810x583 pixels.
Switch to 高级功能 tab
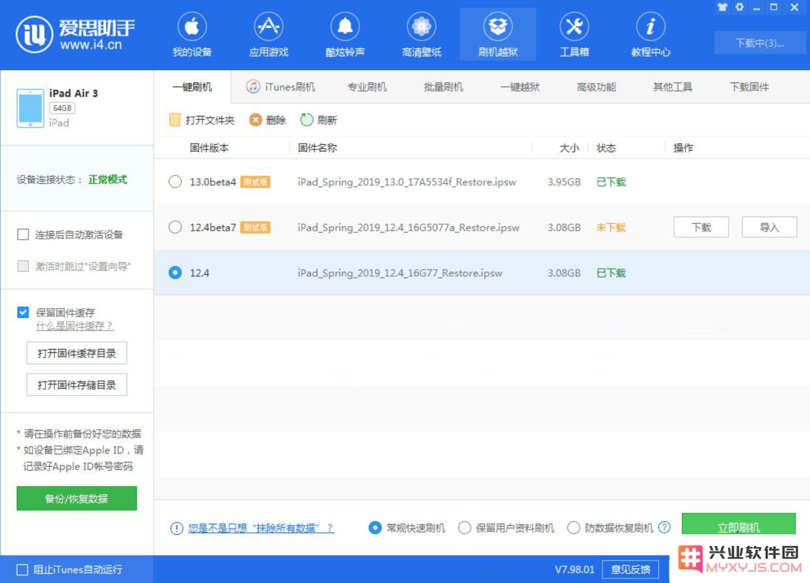point(596,87)
